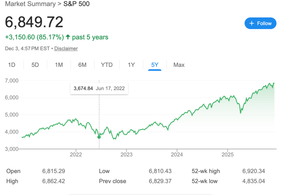Click the Follow button
Screen dimensions: 286x195
(x=260, y=23)
